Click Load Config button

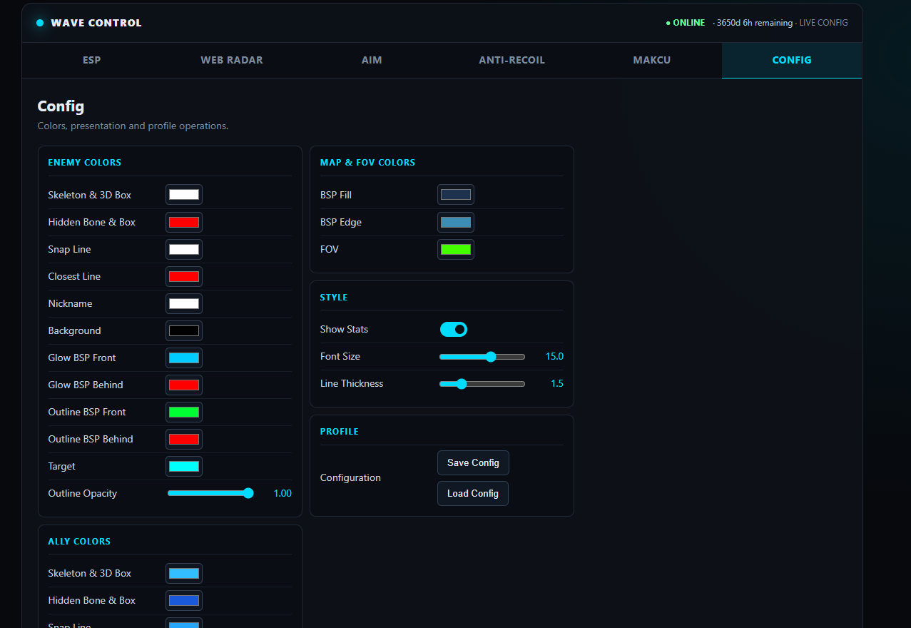(473, 494)
